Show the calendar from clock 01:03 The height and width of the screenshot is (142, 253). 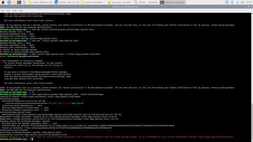(249, 2)
